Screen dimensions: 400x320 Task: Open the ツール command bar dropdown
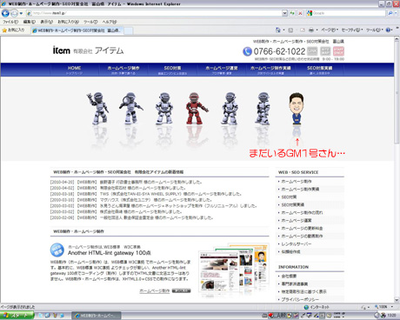375,30
